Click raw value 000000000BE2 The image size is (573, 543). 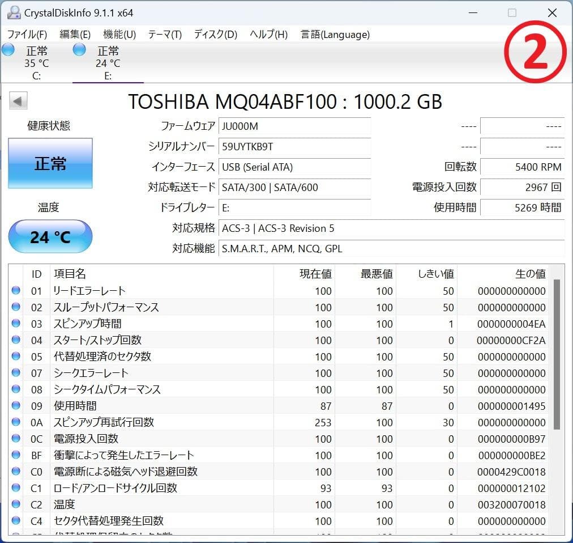(x=512, y=456)
